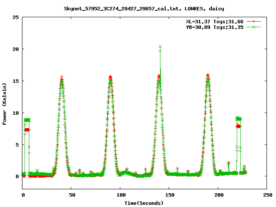Click the red calibration plateau near 220 seconds
Image resolution: width=276 pixels, height=207 pixels.
coord(238,126)
